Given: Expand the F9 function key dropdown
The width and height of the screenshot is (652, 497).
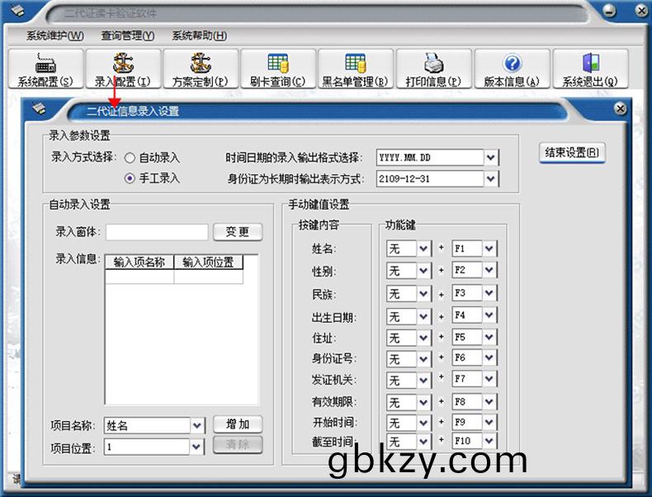Looking at the screenshot, I should point(489,422).
